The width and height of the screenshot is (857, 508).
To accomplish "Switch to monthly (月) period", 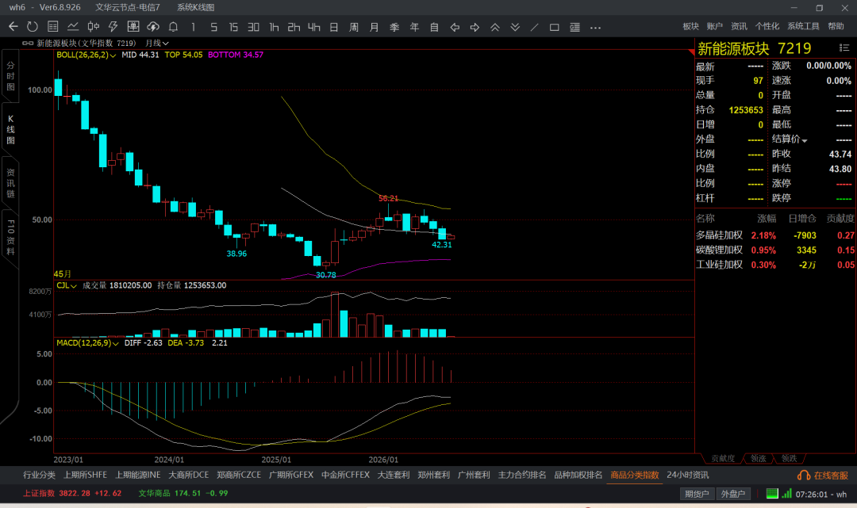I will click(x=374, y=27).
